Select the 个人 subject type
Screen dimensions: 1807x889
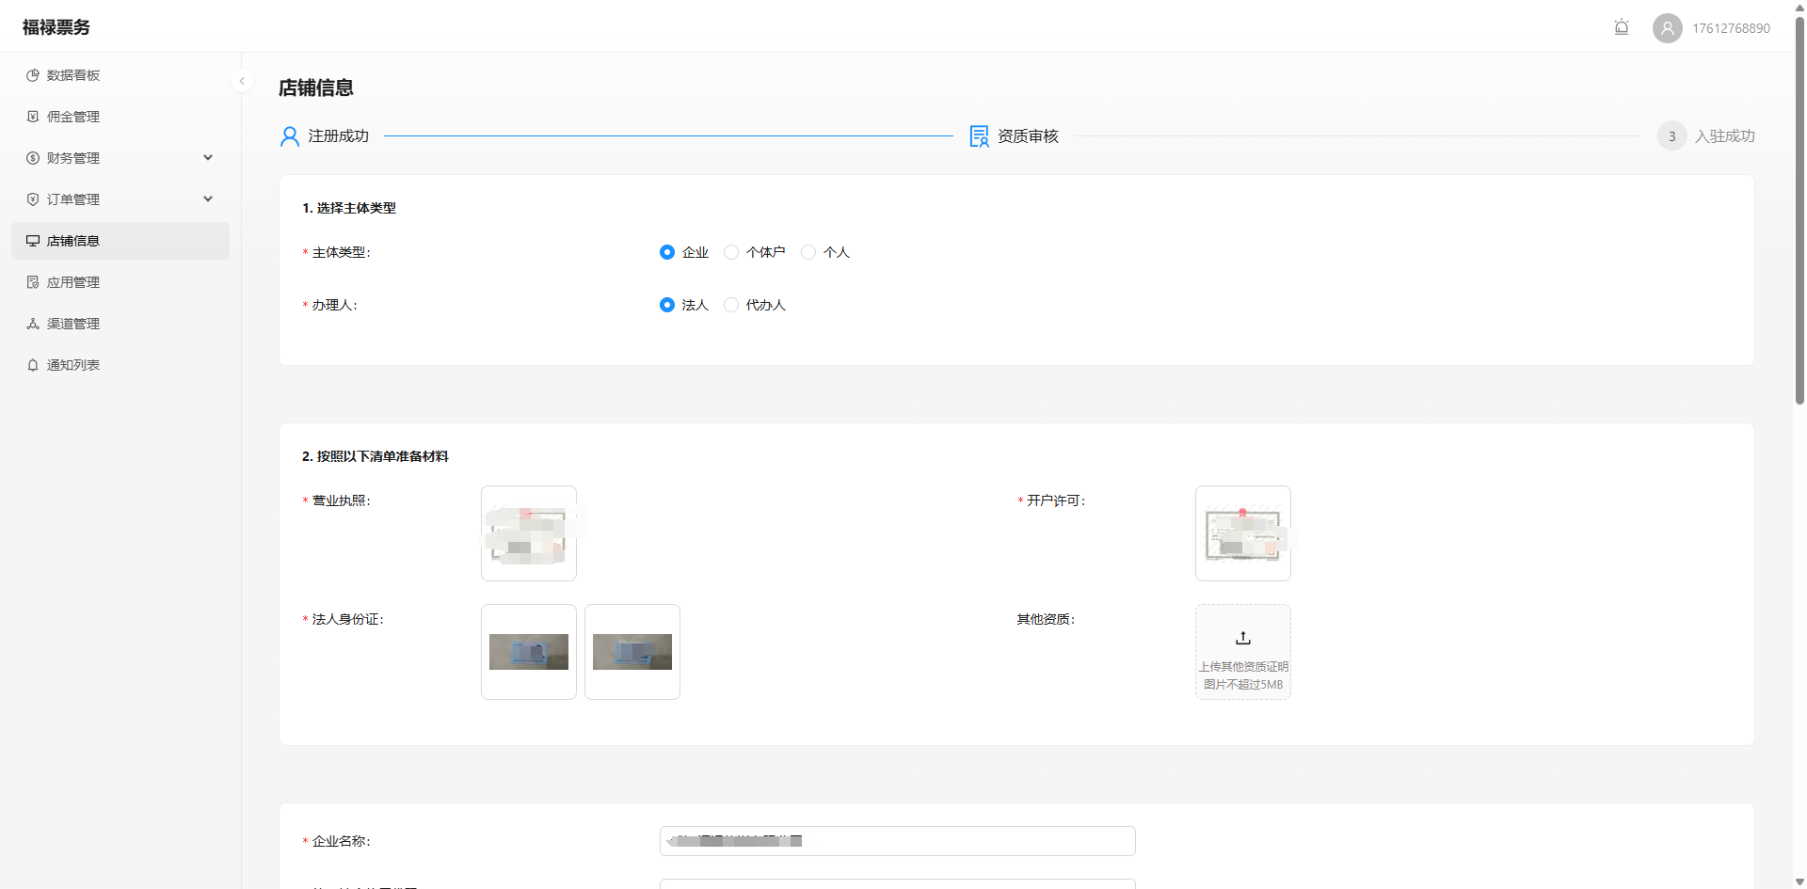click(x=808, y=252)
